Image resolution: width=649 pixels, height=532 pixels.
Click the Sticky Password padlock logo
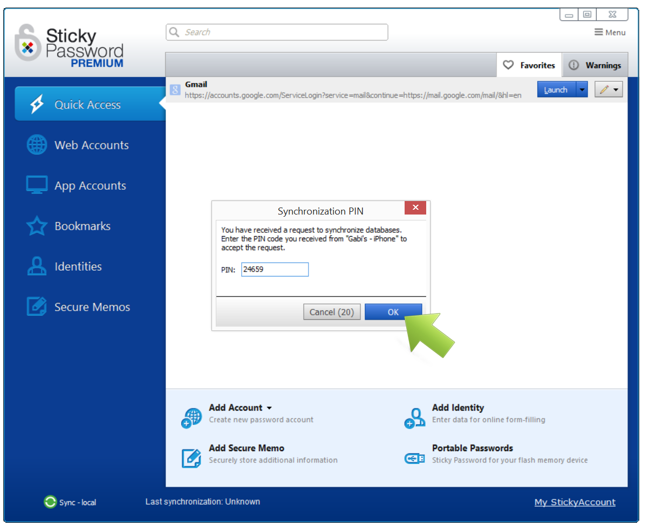pos(29,43)
